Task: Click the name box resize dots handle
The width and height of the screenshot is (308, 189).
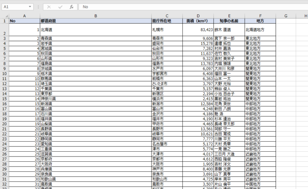Action: pos(38,7)
